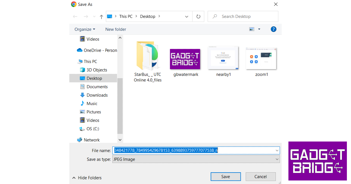Expand the address bar history dropdown

pos(187,17)
